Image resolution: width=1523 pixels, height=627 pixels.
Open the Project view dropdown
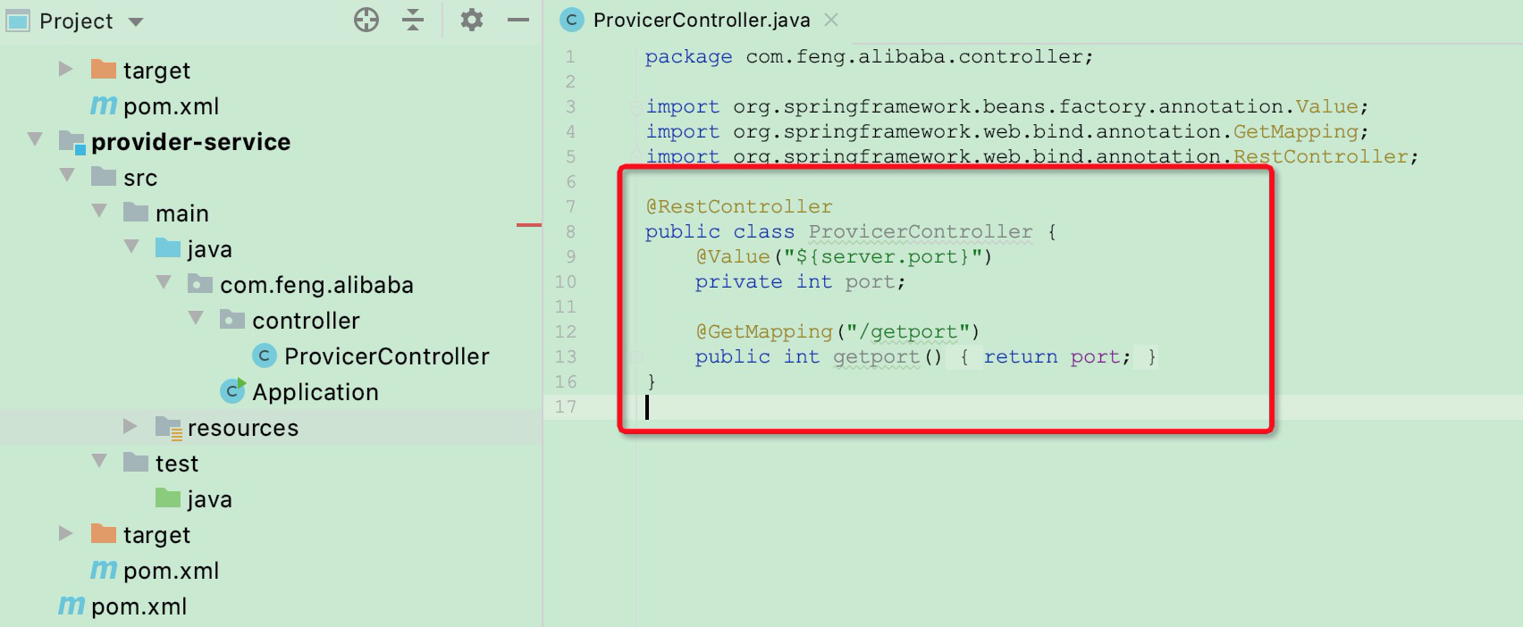(x=136, y=21)
